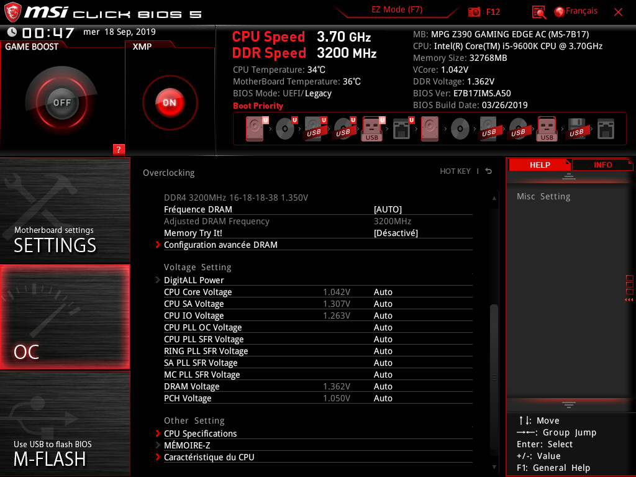
Task: Open HOT KEY options
Action: (455, 171)
